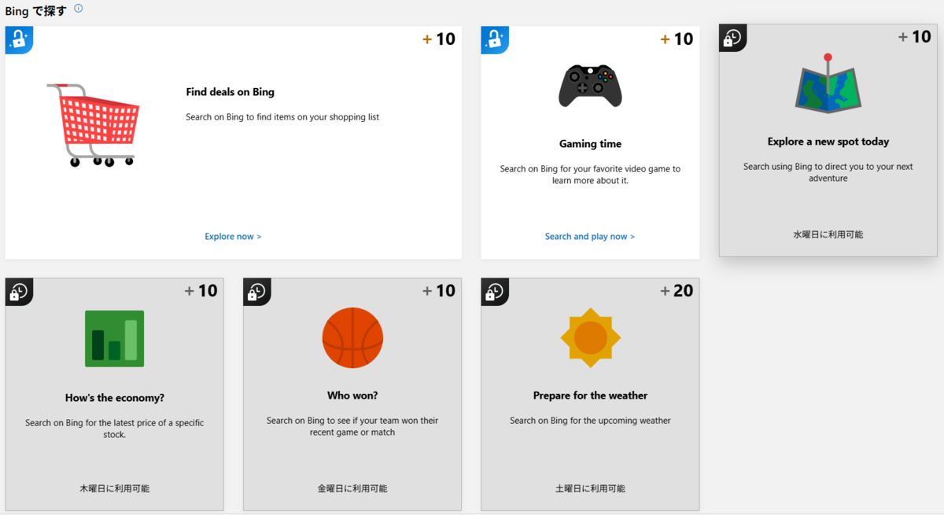
Task: Click the lock badge on How's the economy card
Action: pyautogui.click(x=19, y=292)
